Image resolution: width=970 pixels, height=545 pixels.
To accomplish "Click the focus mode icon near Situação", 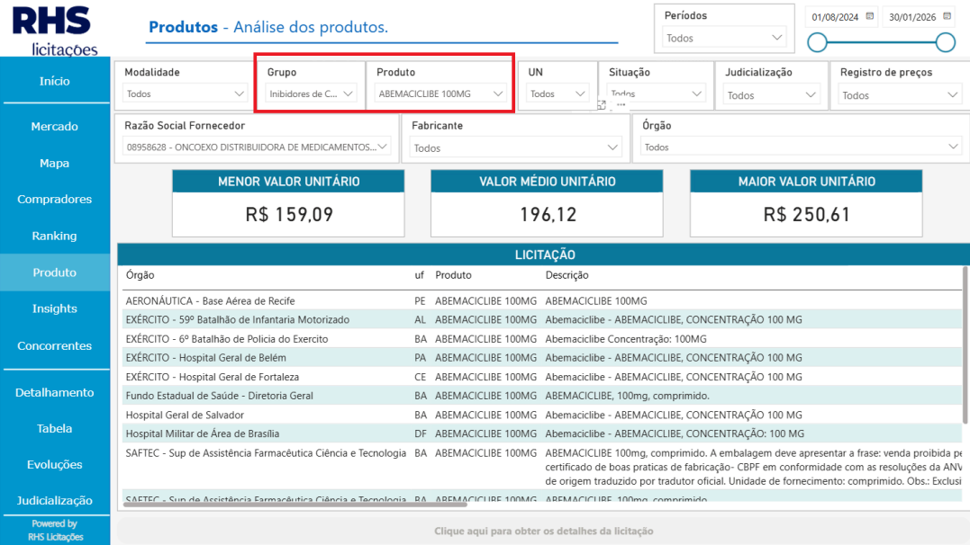I will point(602,105).
